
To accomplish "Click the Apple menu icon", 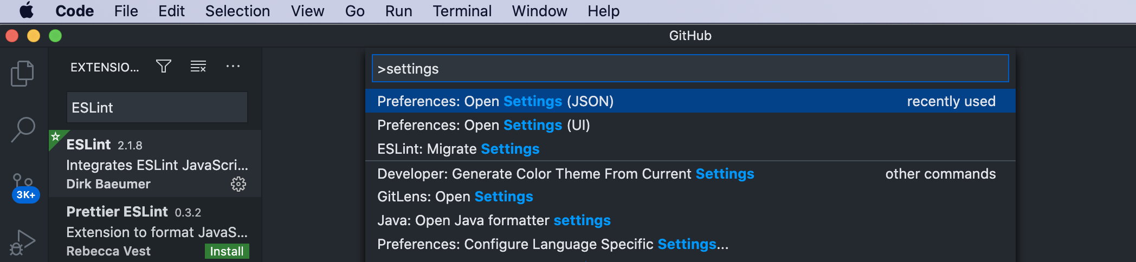I will (27, 11).
